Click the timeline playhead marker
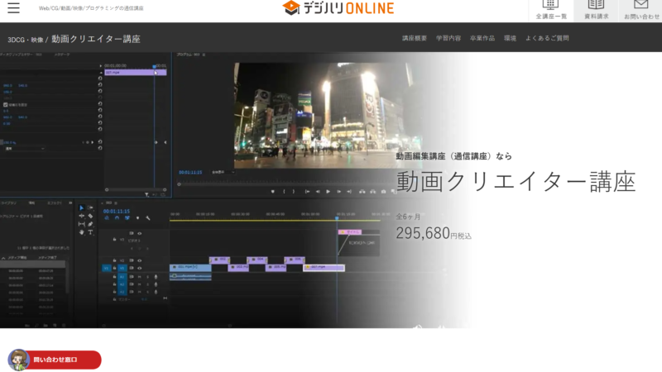 click(337, 218)
